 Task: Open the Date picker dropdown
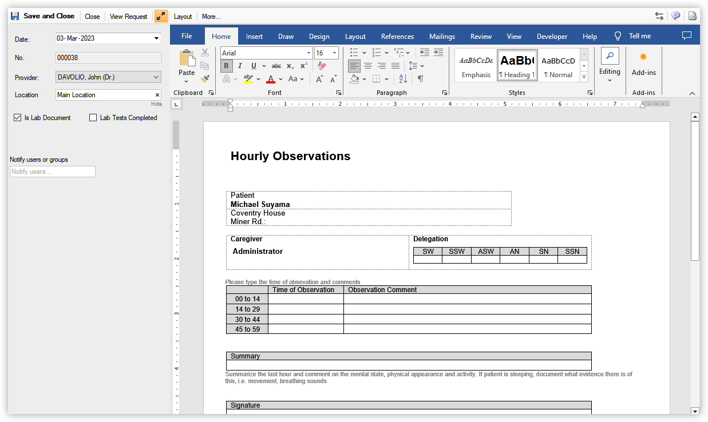(156, 38)
